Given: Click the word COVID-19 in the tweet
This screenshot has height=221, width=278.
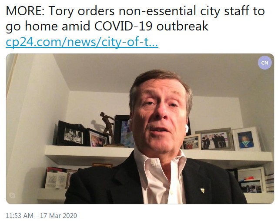Looking at the screenshot, I should click(x=123, y=26).
